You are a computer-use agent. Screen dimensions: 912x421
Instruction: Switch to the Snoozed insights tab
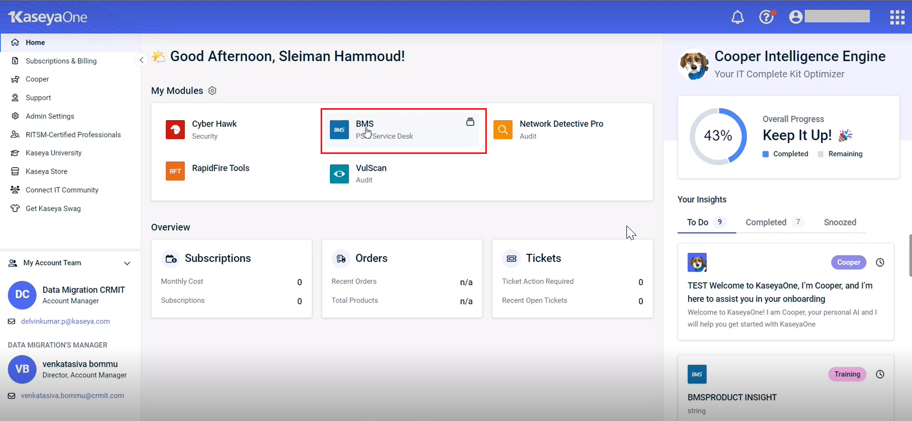pos(840,222)
